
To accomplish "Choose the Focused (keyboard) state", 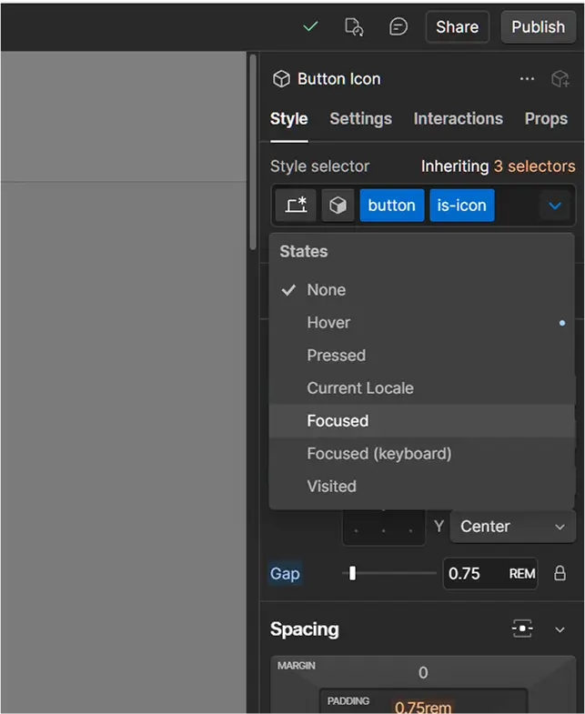I will [421, 454].
